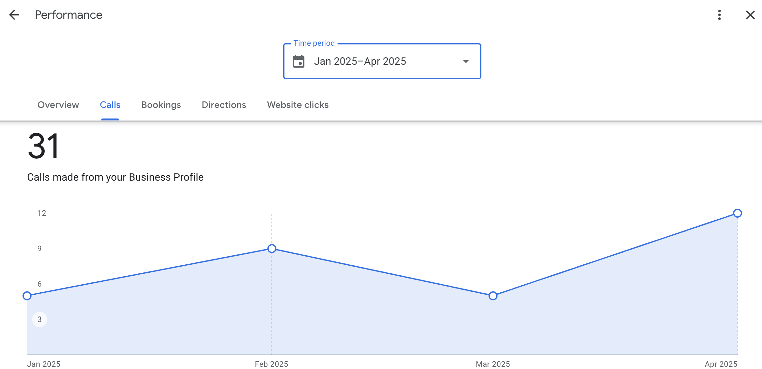The image size is (762, 369).
Task: Open the Bookings tab
Action: 161,105
